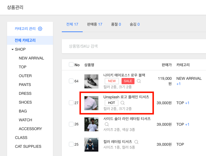Click 사이즈 2종, 색상 3종 option text
The image size is (206, 156).
(x=119, y=130)
